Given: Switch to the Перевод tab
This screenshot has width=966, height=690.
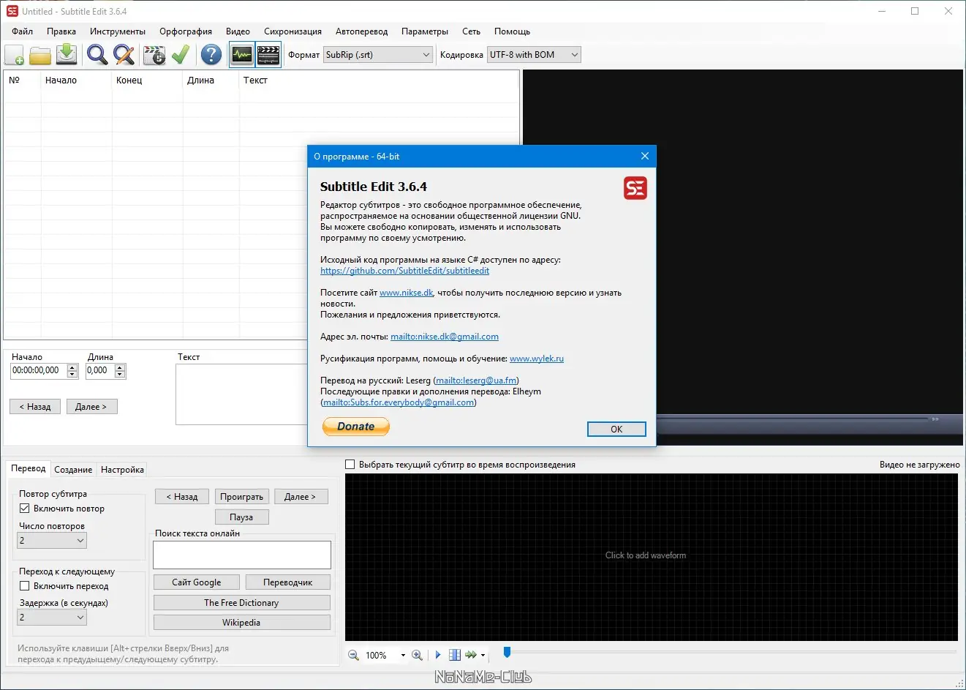Looking at the screenshot, I should [29, 468].
